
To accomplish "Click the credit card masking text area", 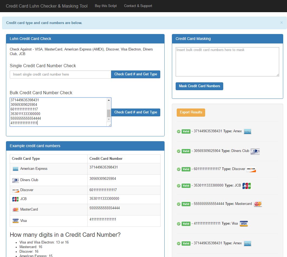I will 227,62.
